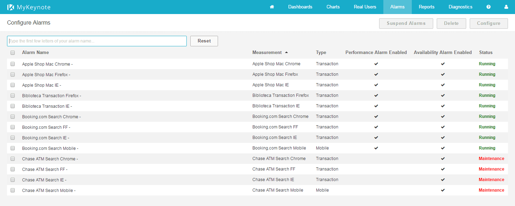Screen dimensions: 515x206
Task: Open the Dashboards menu
Action: pos(300,7)
